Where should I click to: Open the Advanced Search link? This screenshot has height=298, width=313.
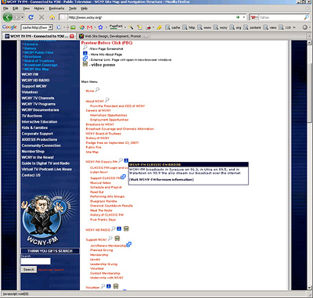pyautogui.click(x=51, y=270)
